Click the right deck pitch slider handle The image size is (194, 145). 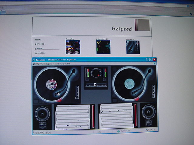pyautogui.click(x=153, y=94)
